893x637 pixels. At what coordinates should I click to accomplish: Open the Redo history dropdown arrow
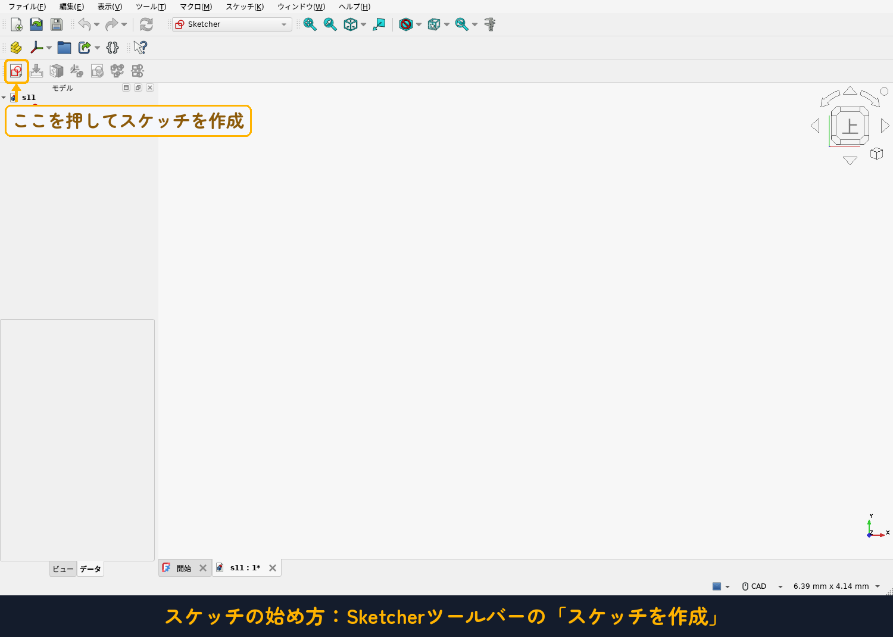pyautogui.click(x=124, y=24)
